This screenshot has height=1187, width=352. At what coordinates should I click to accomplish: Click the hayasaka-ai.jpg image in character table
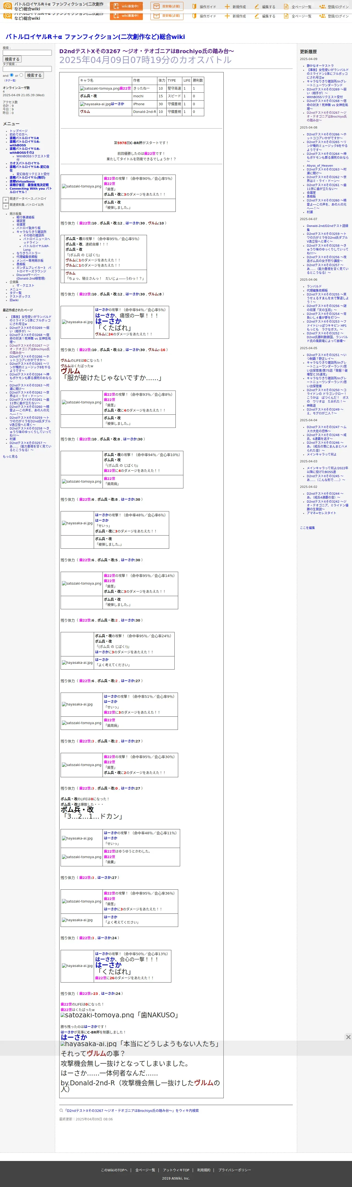coord(95,104)
